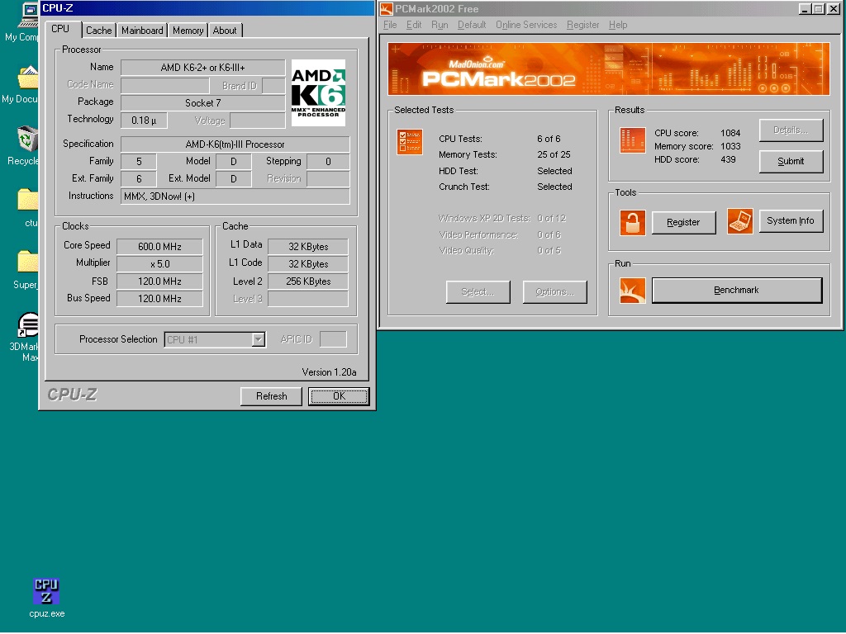The image size is (846, 634).
Task: Click the L1 Data cache field
Action: (x=308, y=246)
